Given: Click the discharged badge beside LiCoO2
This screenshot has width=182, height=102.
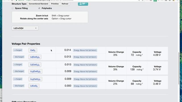Looking at the screenshot, I should [19, 86].
